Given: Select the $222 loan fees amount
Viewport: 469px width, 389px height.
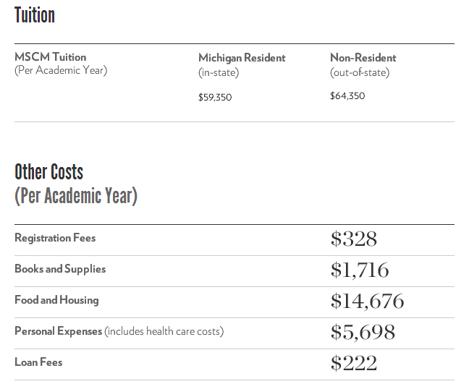Looking at the screenshot, I should (x=353, y=363).
